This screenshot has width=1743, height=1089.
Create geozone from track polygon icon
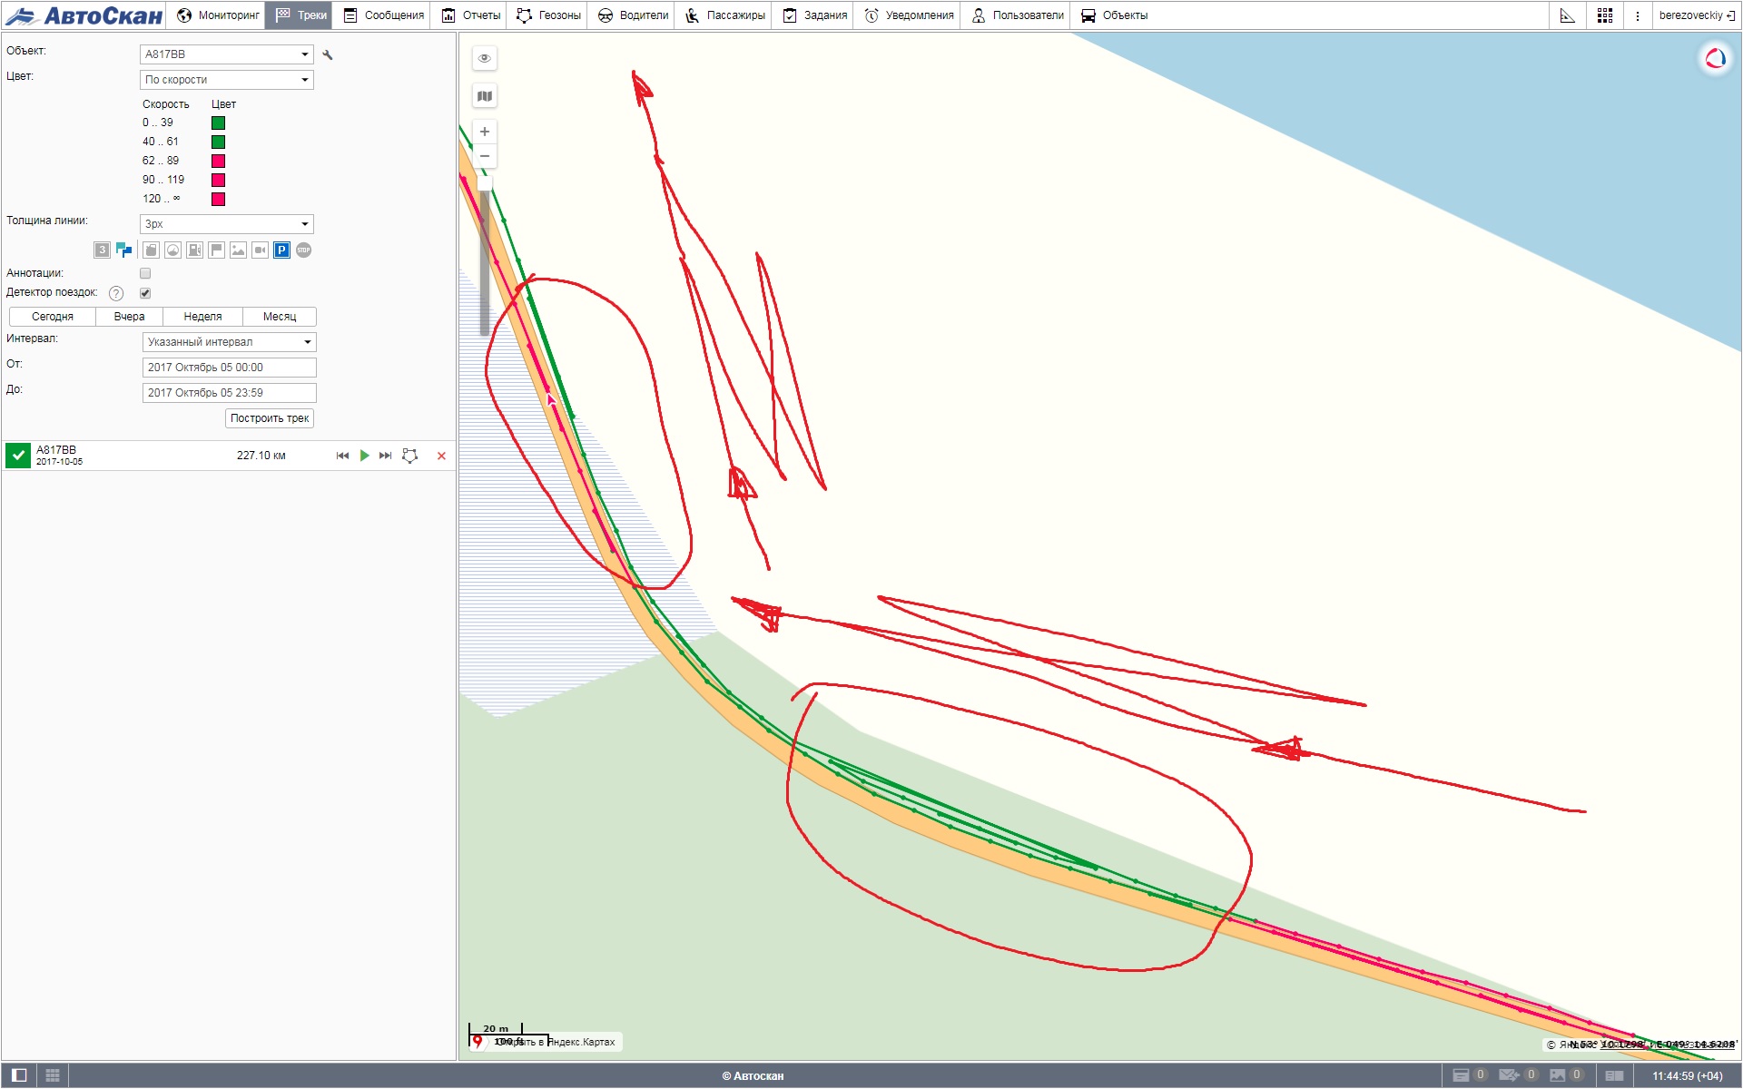click(x=410, y=456)
